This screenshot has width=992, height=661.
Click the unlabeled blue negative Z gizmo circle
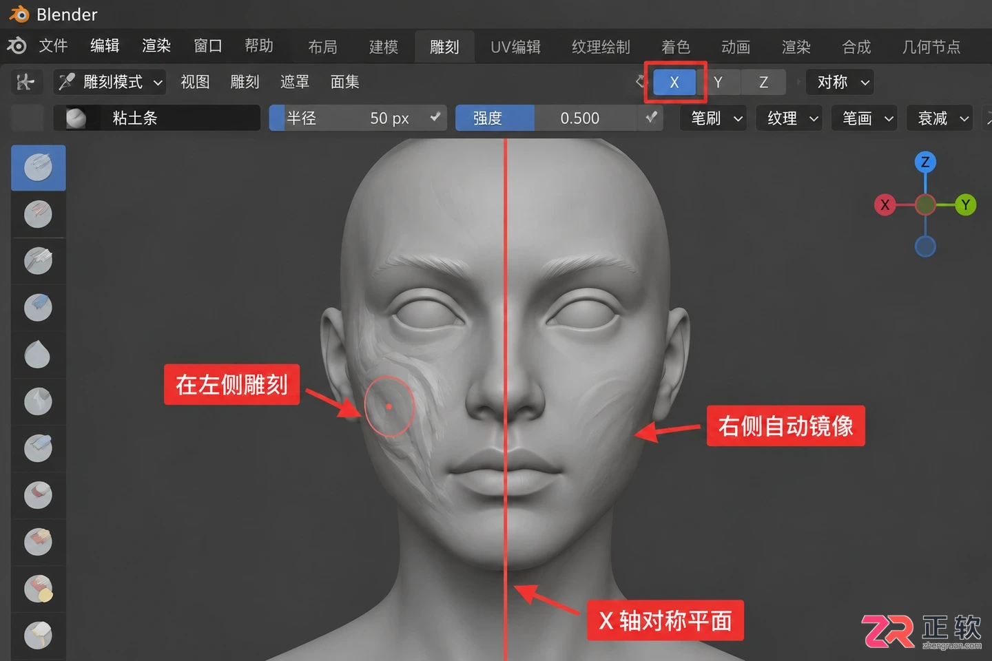coord(925,246)
